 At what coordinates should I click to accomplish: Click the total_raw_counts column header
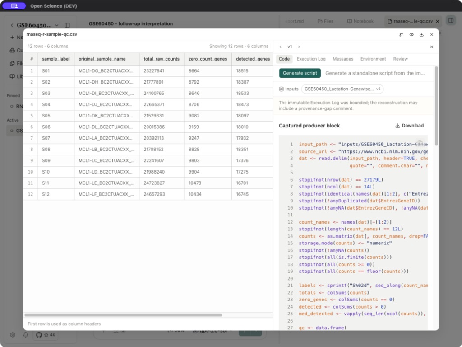tap(162, 59)
